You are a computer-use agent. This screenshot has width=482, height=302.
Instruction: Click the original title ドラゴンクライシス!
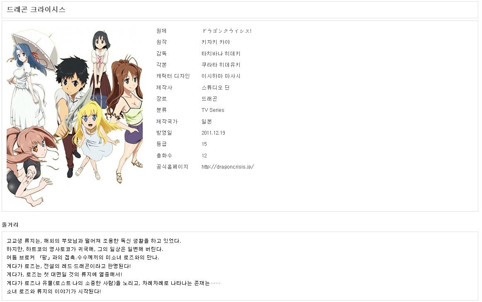click(226, 31)
